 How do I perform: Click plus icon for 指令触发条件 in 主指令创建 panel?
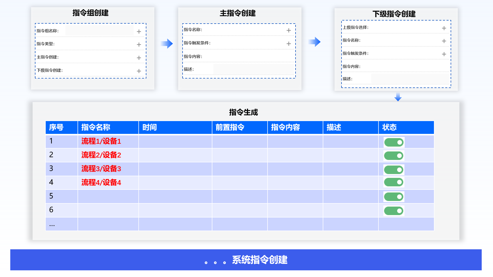289,44
